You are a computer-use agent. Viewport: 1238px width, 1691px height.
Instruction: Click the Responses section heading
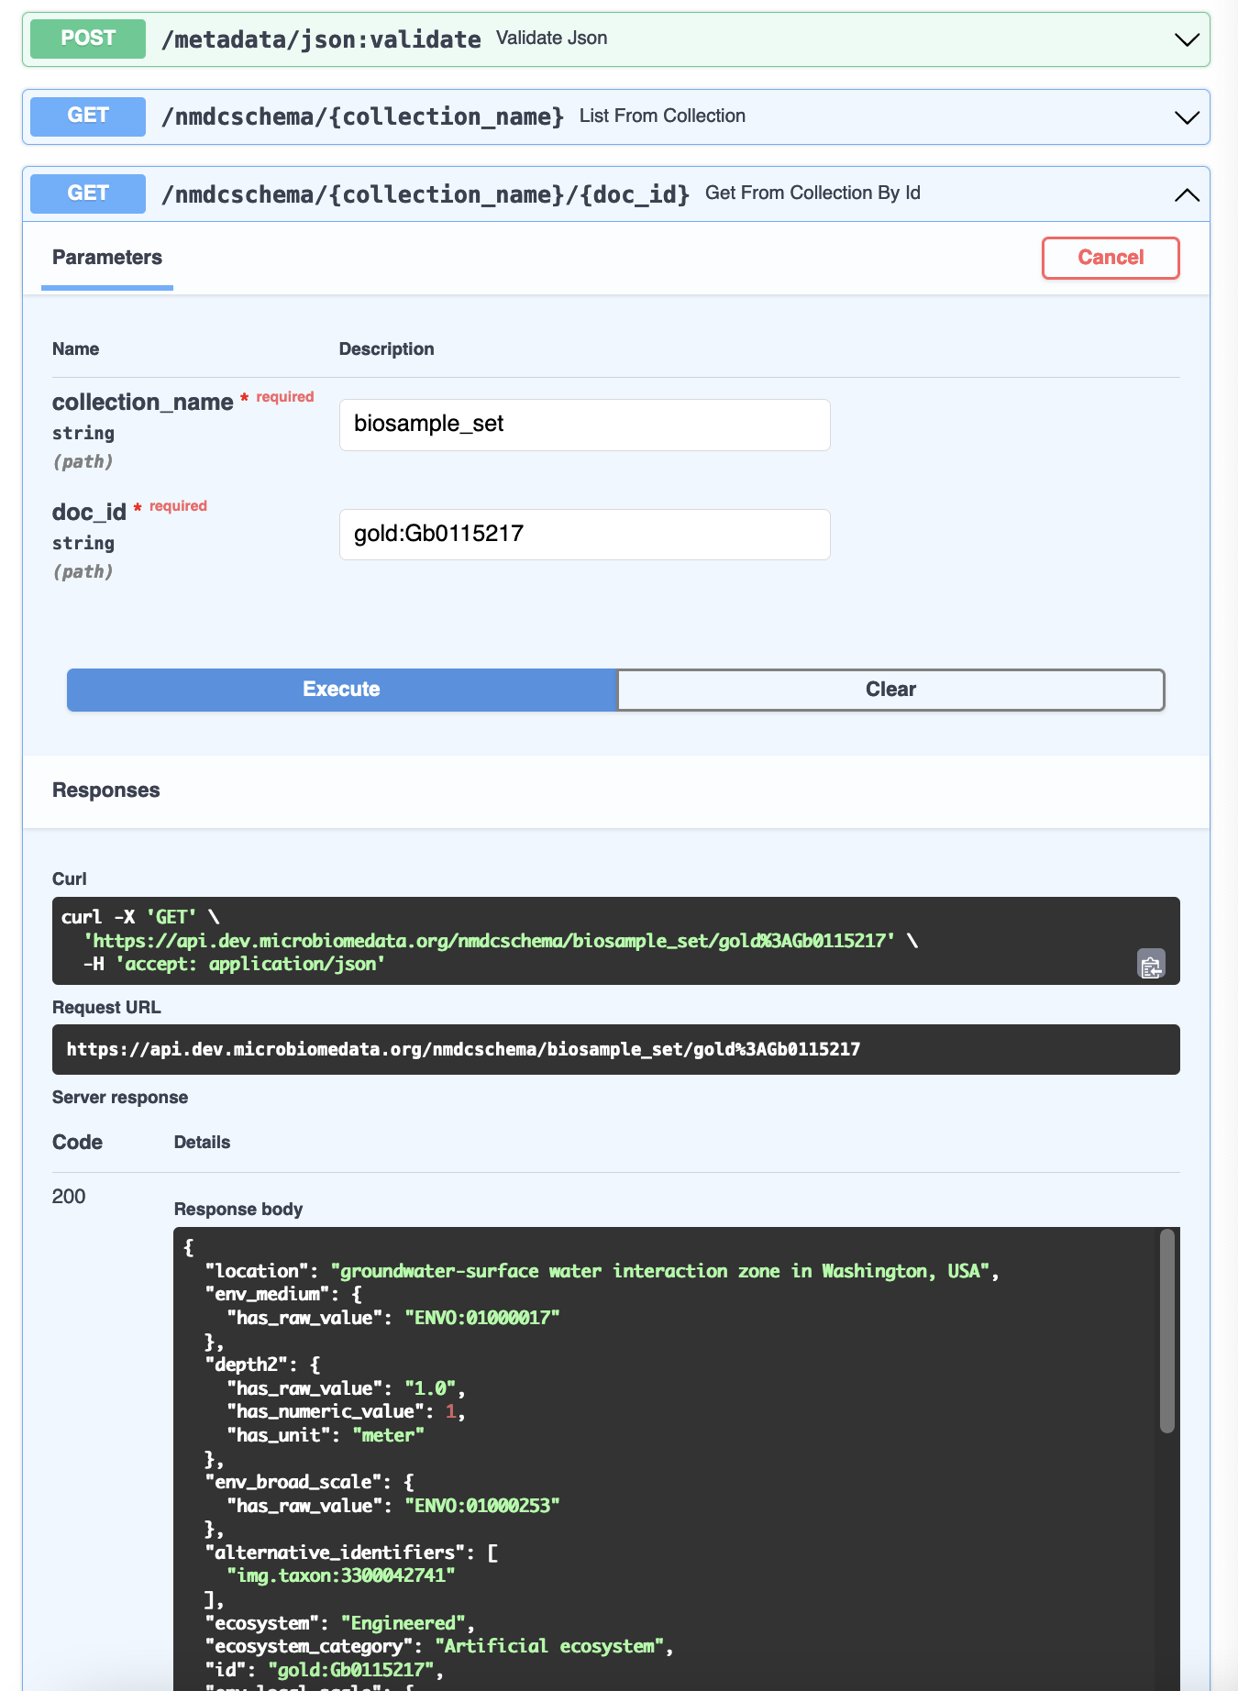point(105,790)
